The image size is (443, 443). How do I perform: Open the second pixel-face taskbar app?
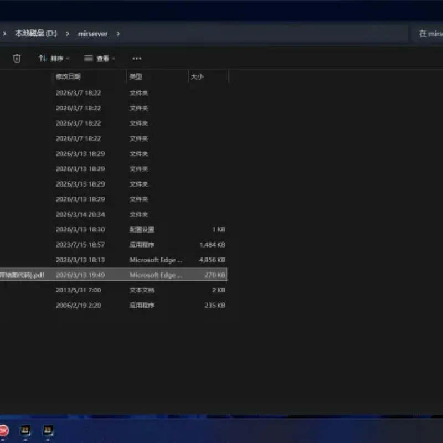coord(48,431)
